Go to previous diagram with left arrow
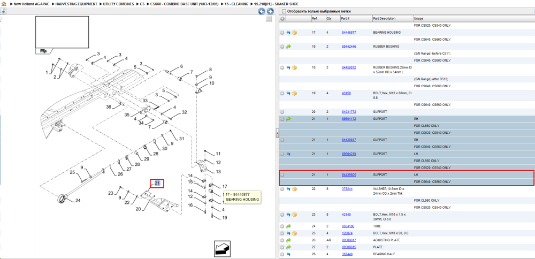The height and width of the screenshot is (259, 535). coord(262,11)
